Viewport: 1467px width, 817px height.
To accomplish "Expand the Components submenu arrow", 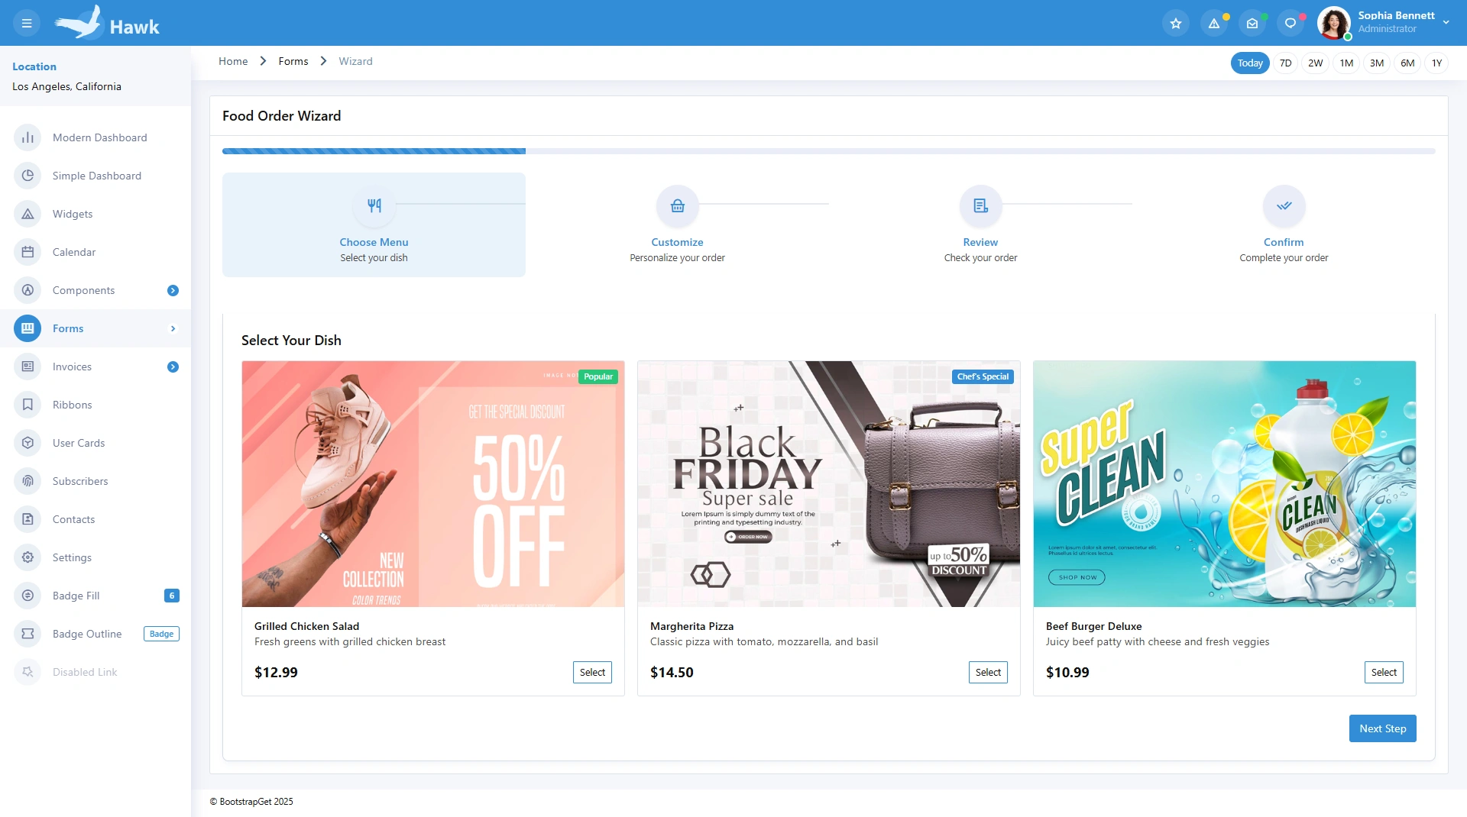I will pyautogui.click(x=173, y=290).
